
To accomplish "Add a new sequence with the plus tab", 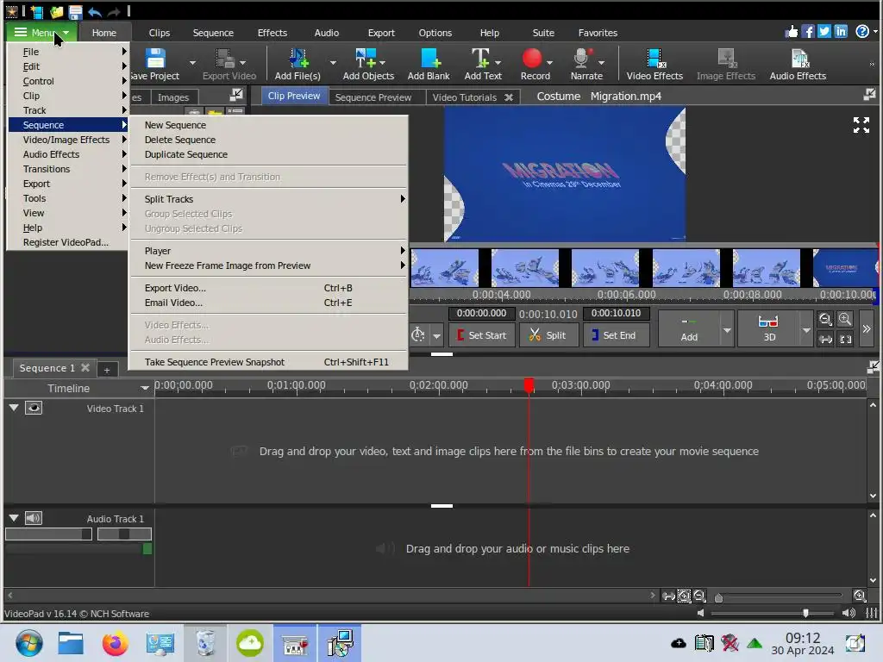I will pos(107,369).
